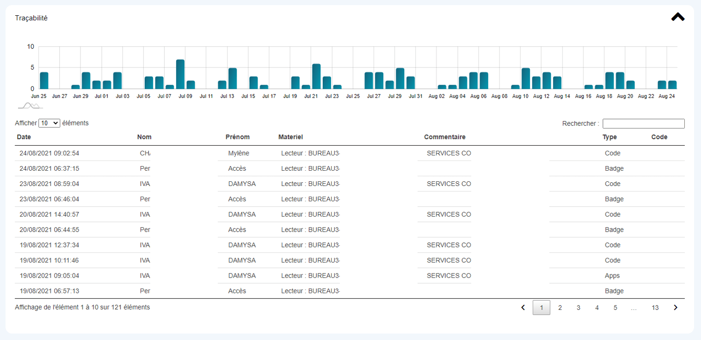Click current page 1 button
Image resolution: width=701 pixels, height=340 pixels.
(x=541, y=308)
